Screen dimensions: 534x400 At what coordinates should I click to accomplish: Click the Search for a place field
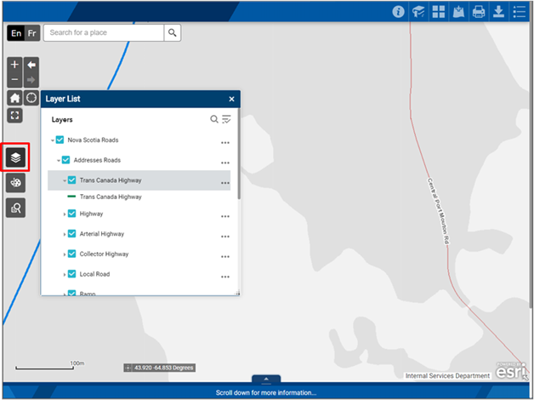[104, 32]
